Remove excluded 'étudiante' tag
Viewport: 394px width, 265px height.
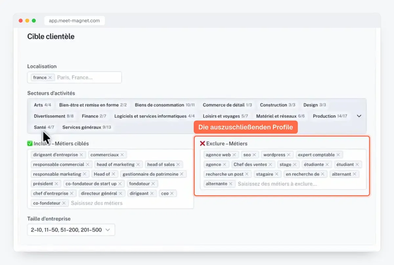tap(327, 164)
